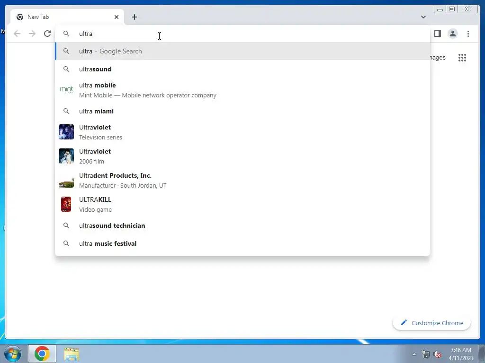The height and width of the screenshot is (363, 485).
Task: Open a new tab with plus button
Action: (134, 17)
